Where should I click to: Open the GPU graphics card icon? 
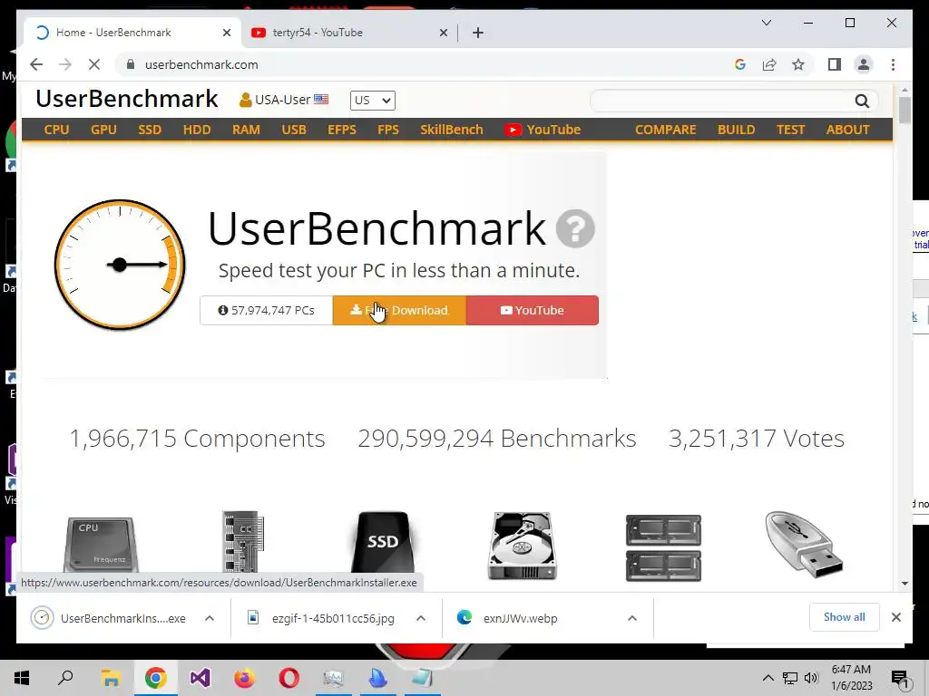pyautogui.click(x=243, y=543)
